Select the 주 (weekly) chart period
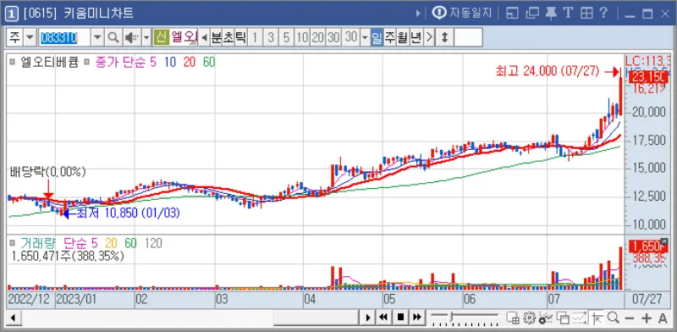Viewport: 677px width, 332px height. pos(390,37)
